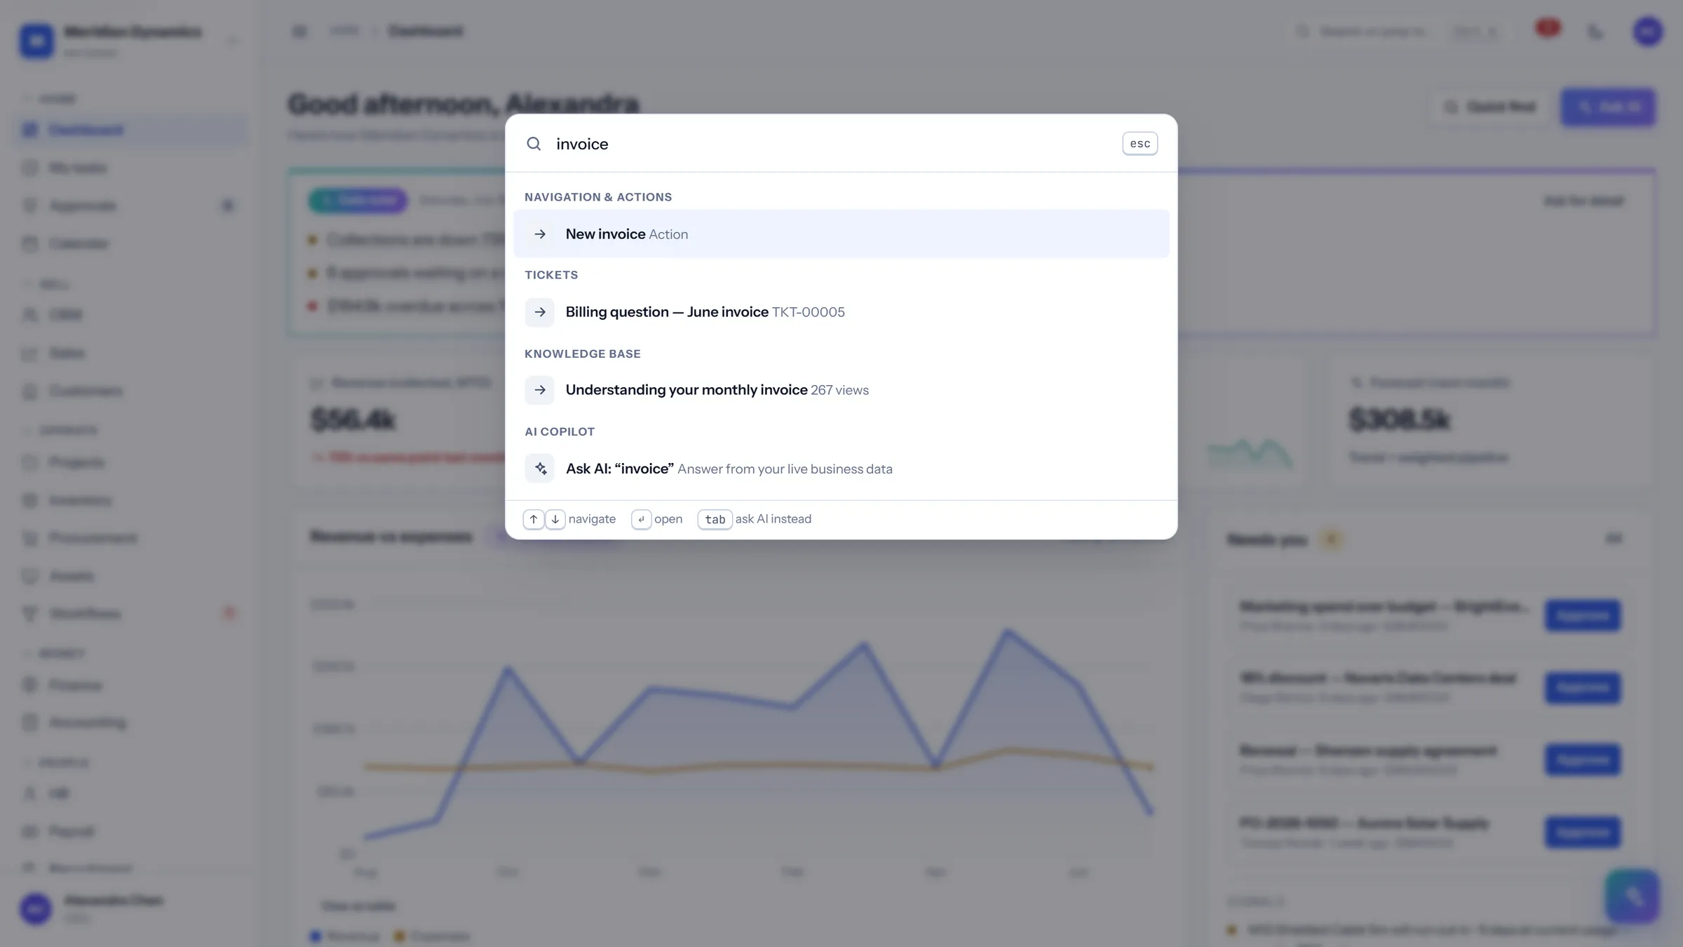Open the floating assistant button at the bottom right

(1632, 896)
